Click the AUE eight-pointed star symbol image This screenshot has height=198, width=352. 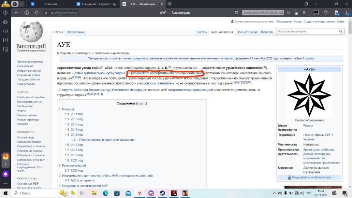coord(309,95)
